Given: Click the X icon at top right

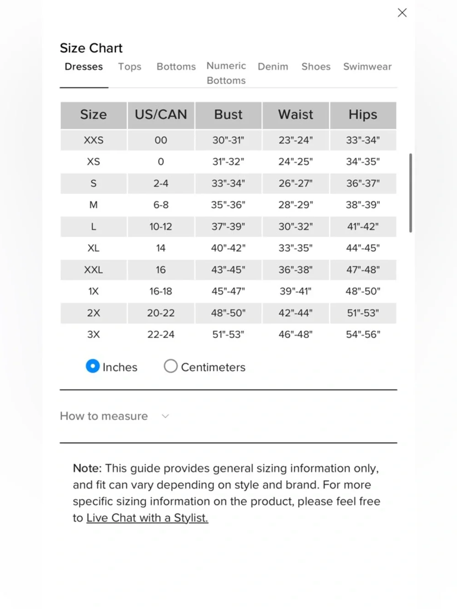Looking at the screenshot, I should [402, 12].
